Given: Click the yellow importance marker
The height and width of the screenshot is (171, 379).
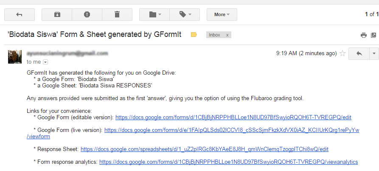Looking at the screenshot, I should [x=194, y=35].
